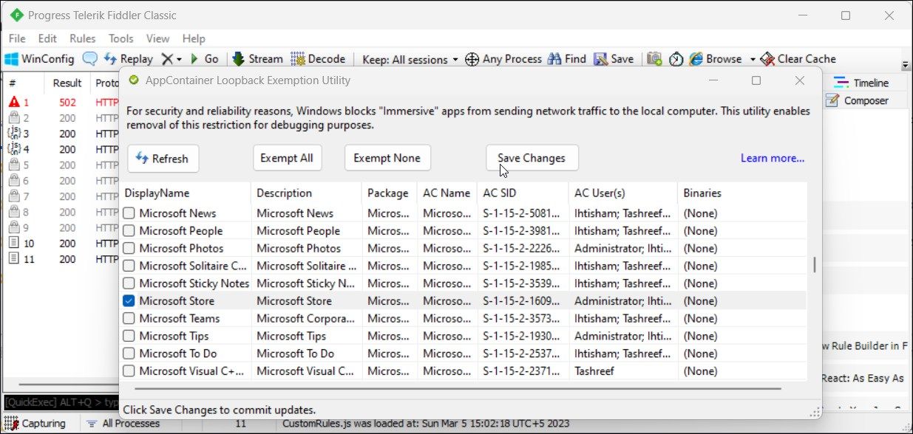Sort by the AC SID column header
The height and width of the screenshot is (434, 913).
tap(523, 193)
